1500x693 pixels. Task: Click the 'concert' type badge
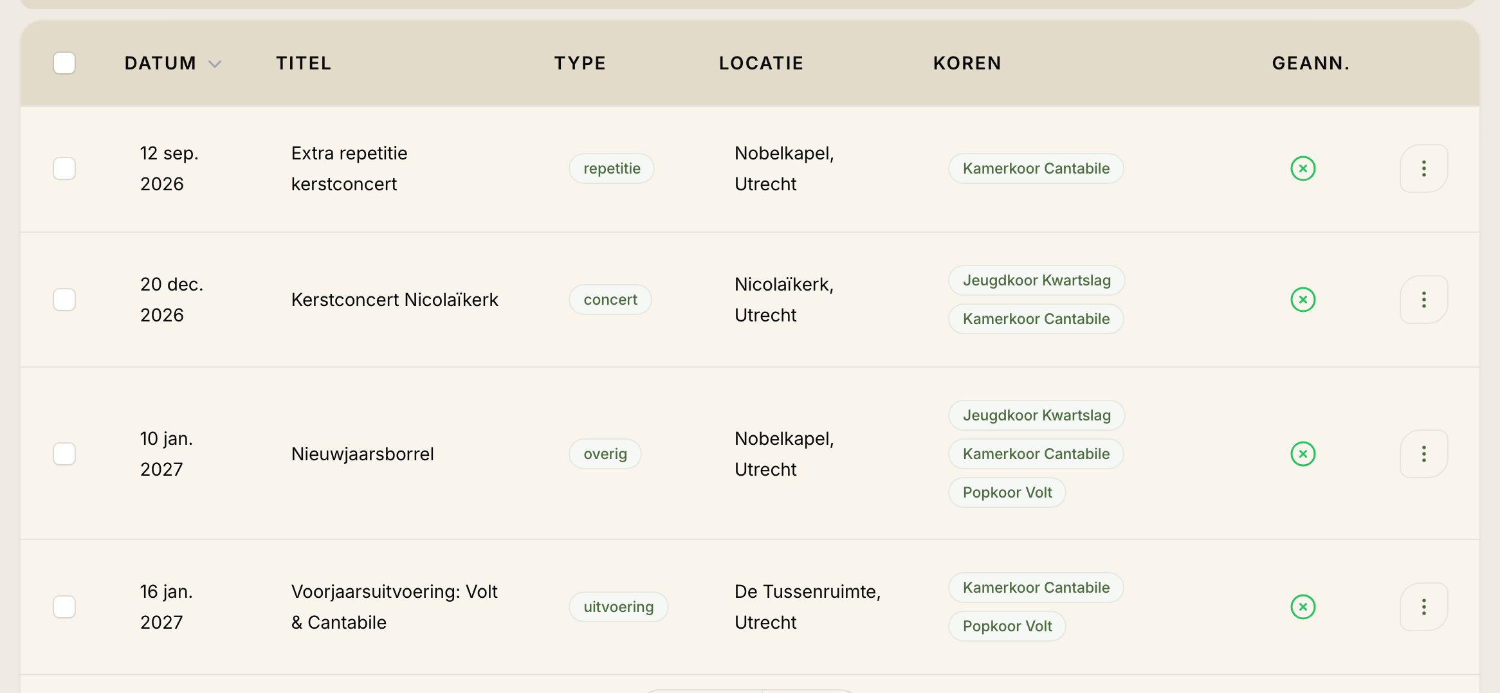pos(610,300)
